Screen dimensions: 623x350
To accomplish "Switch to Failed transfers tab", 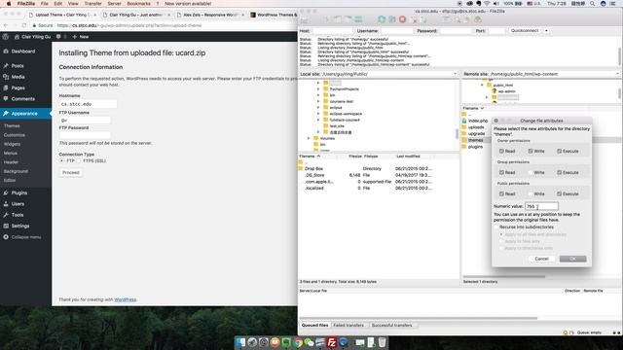I will tap(348, 325).
